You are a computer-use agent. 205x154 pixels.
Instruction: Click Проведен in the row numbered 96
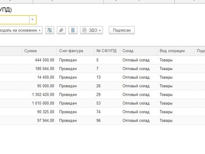pyautogui.click(x=68, y=121)
